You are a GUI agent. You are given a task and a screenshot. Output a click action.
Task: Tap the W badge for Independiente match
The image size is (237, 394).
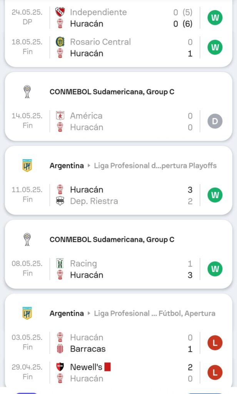[x=215, y=18]
